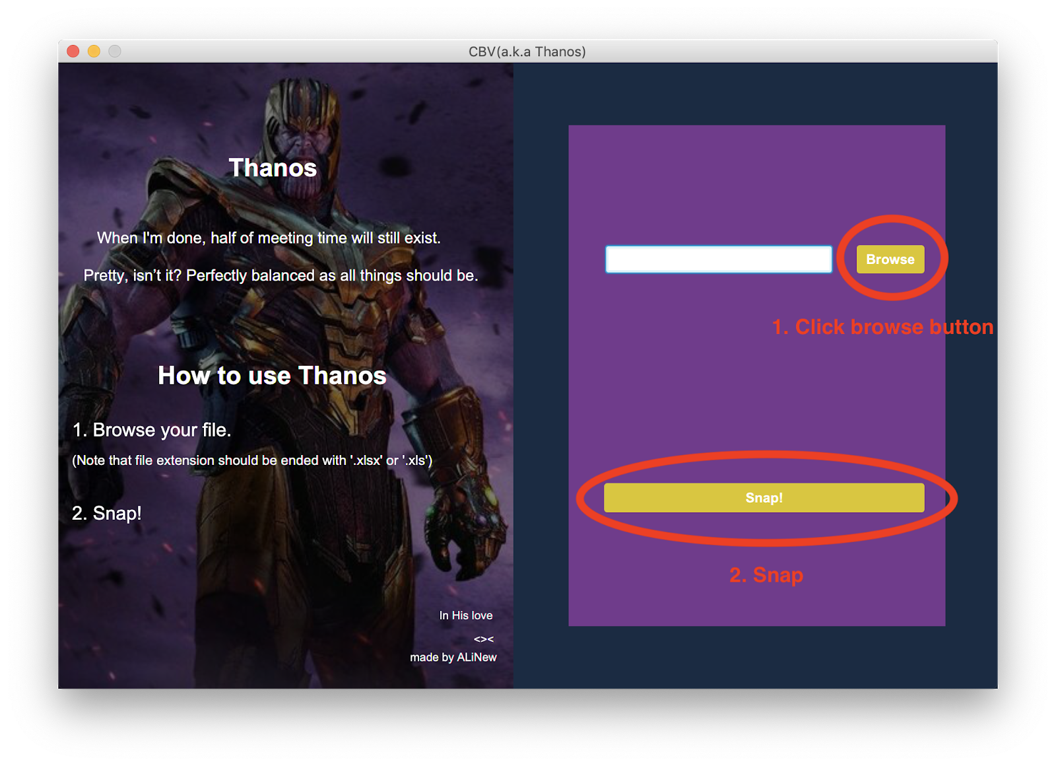Focus the empty file path field
This screenshot has width=1056, height=766.
pos(719,260)
